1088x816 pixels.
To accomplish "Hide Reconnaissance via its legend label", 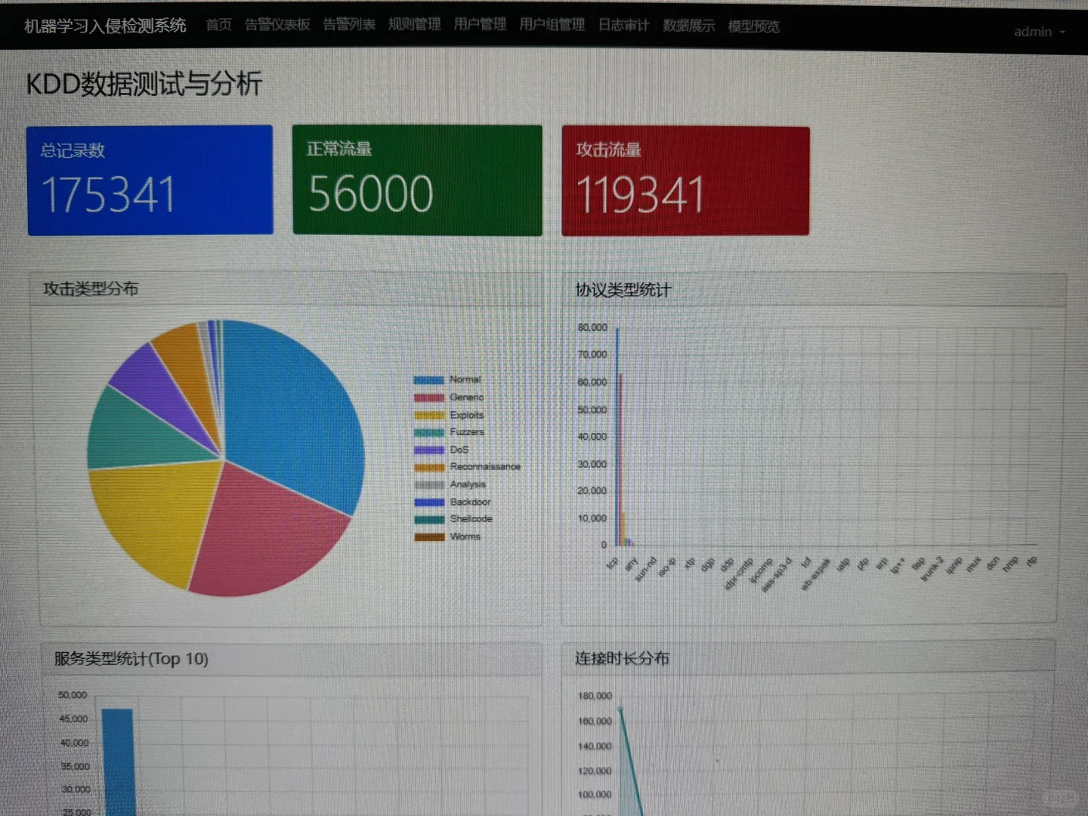I will [485, 467].
